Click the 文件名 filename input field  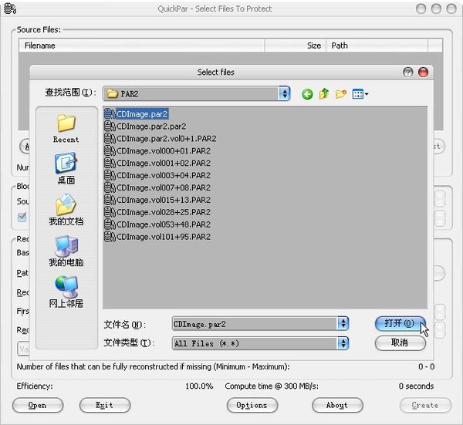click(x=255, y=324)
